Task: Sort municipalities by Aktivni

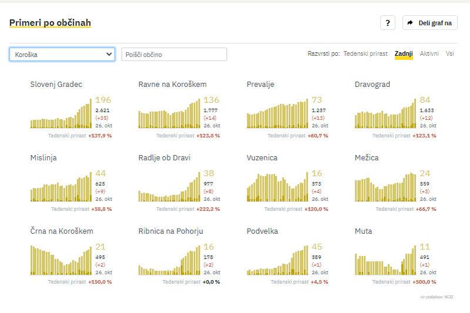Action: pos(429,54)
